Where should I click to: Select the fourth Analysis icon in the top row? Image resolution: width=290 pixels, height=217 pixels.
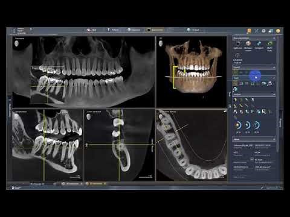click(253, 99)
